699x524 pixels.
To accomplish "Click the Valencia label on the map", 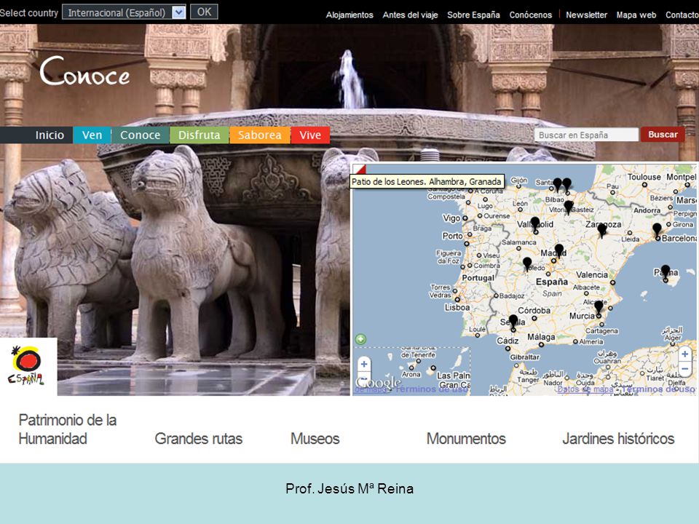I will (x=591, y=274).
